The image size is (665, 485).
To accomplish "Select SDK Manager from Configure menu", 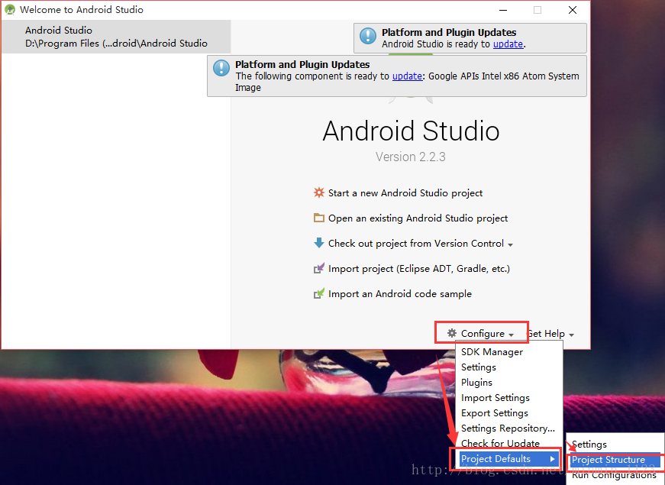I will (x=509, y=352).
